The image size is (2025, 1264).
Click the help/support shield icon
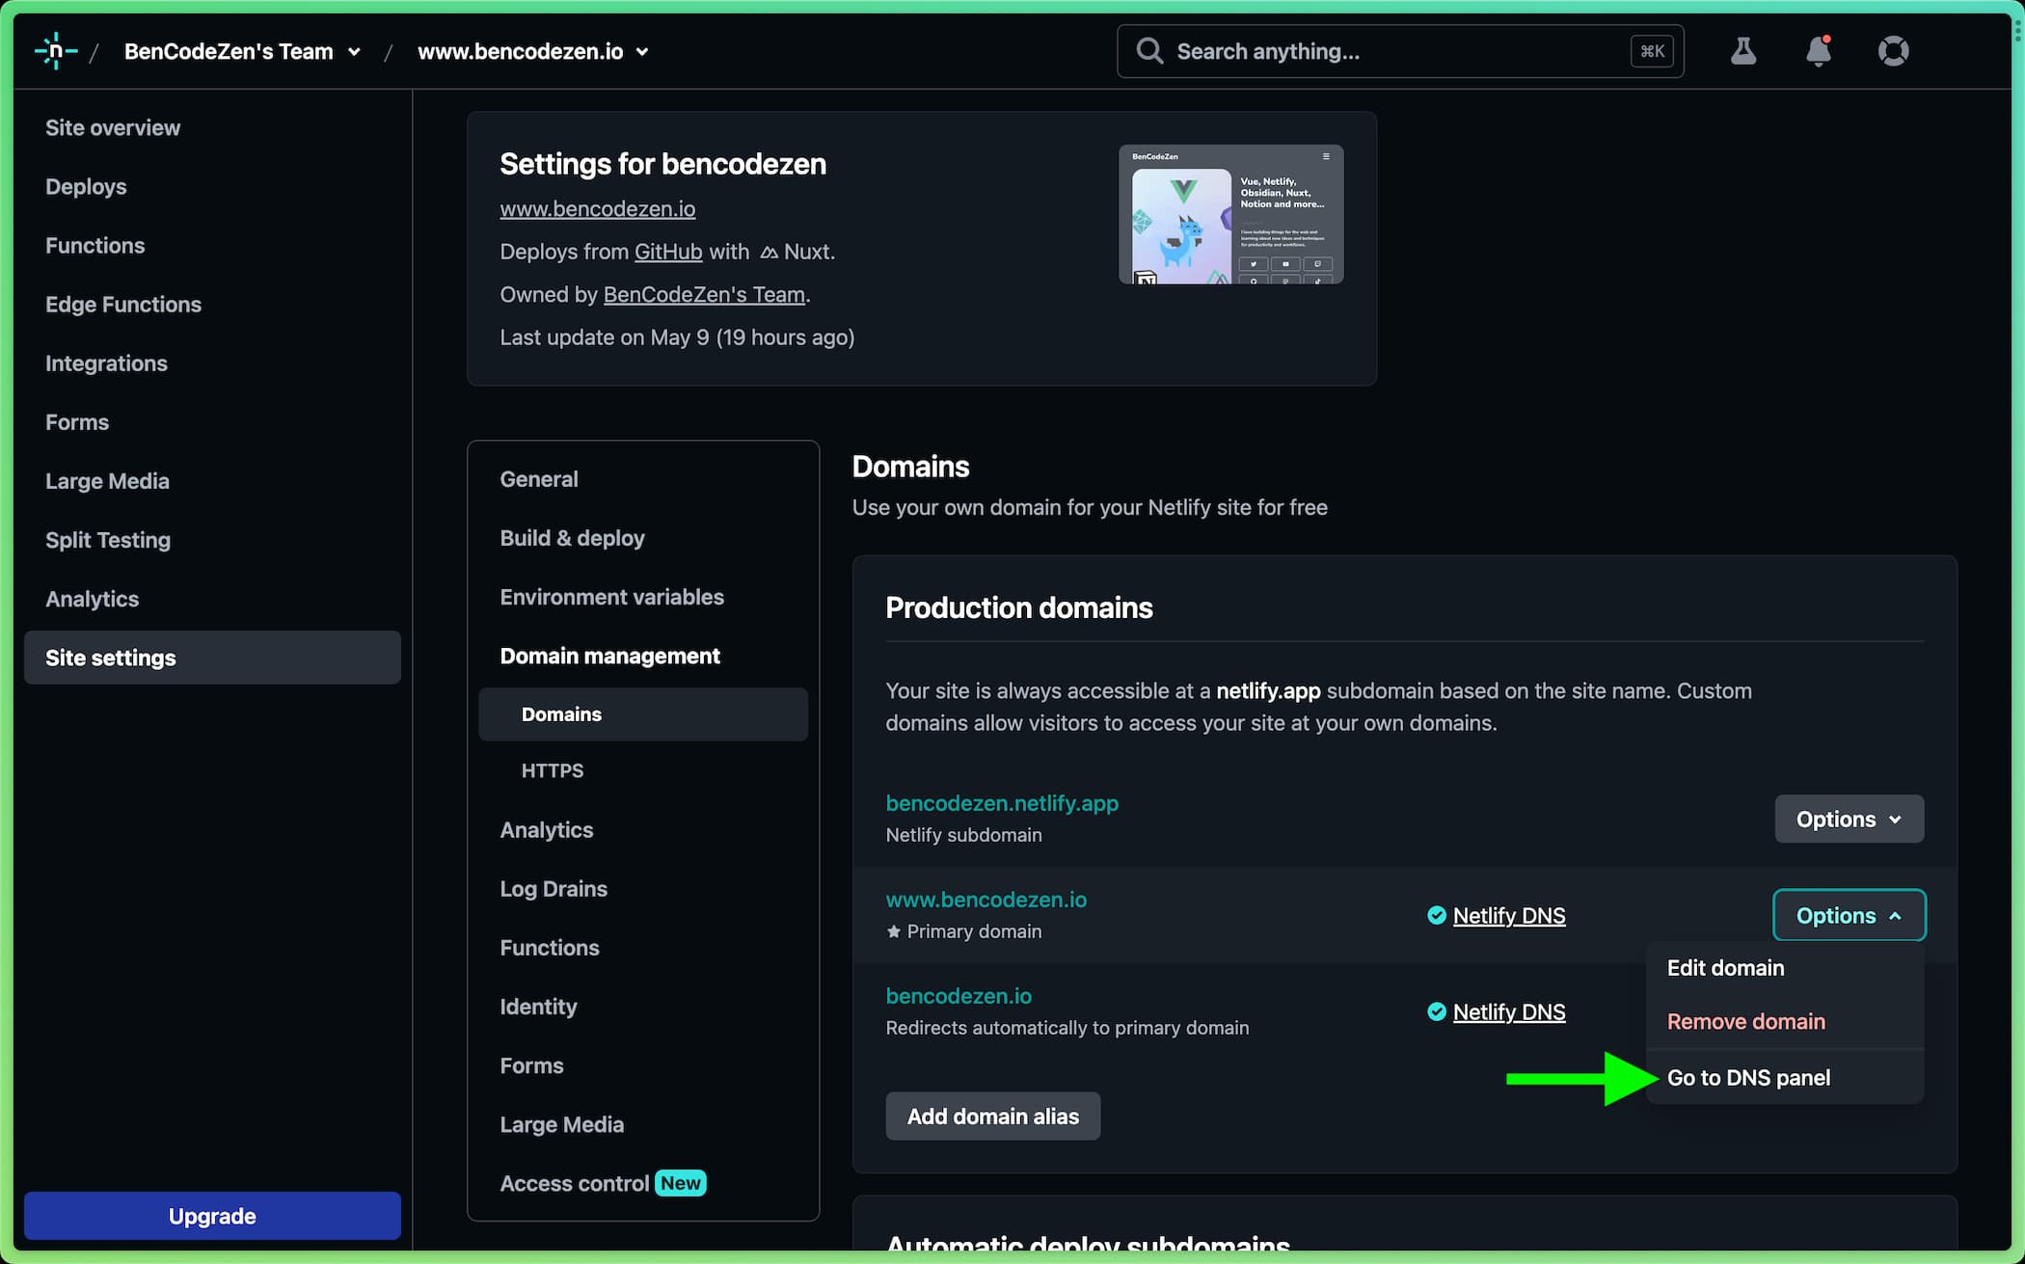click(x=1896, y=51)
